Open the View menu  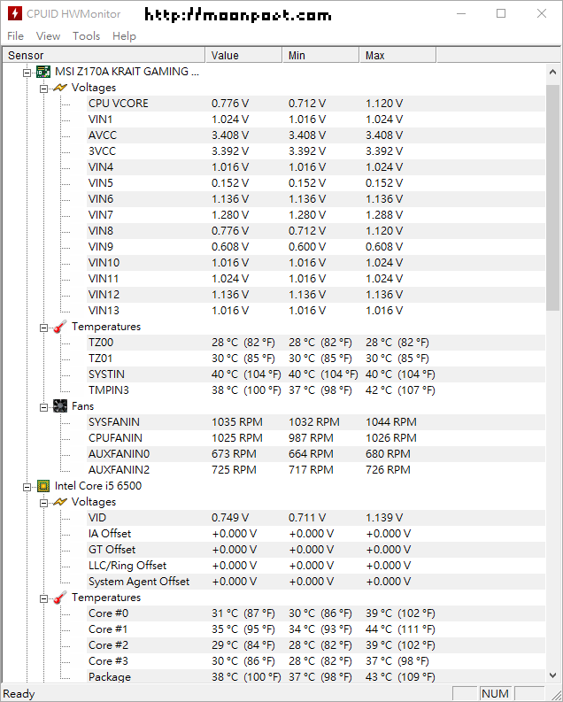click(48, 36)
